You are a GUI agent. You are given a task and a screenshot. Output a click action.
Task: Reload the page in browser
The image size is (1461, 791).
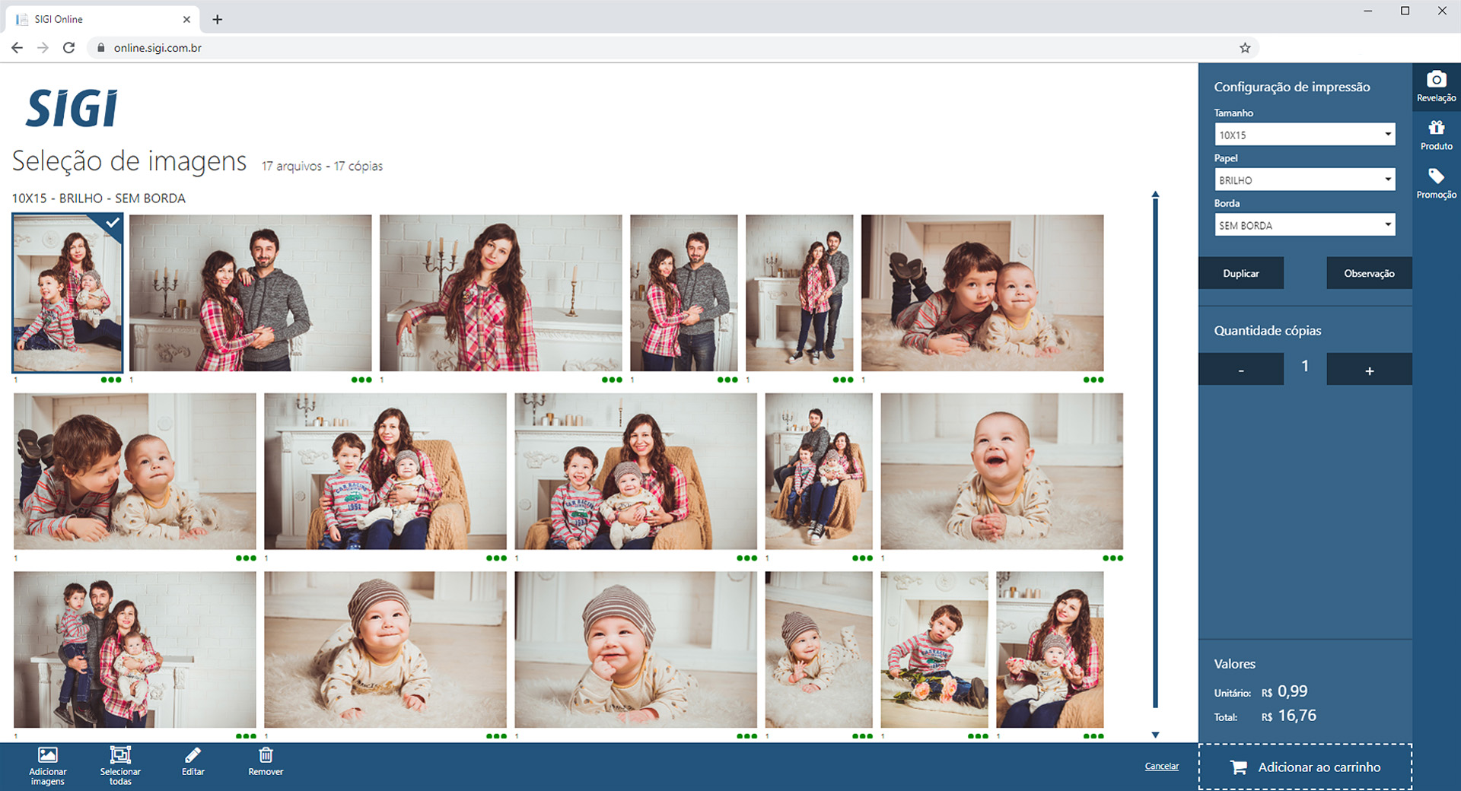click(68, 48)
